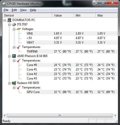Select the Core #2 row
This screenshot has width=120, height=125.
pos(72,74)
